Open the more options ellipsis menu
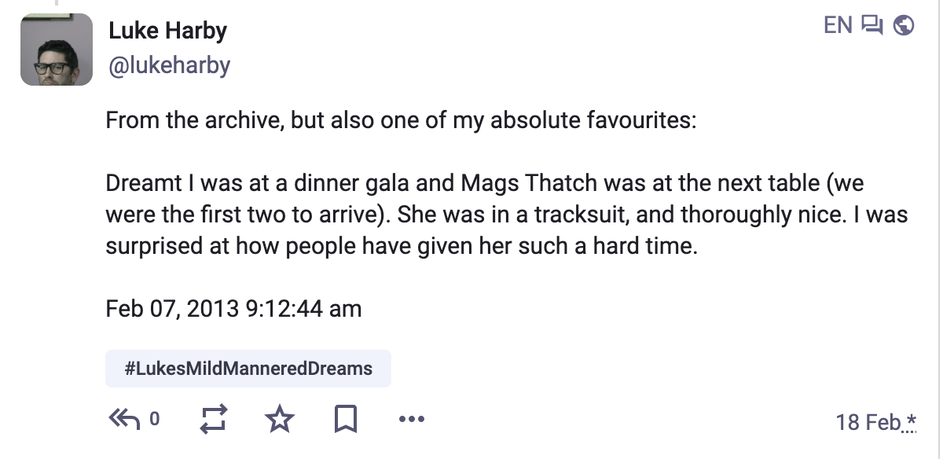943x459 pixels. [x=411, y=419]
